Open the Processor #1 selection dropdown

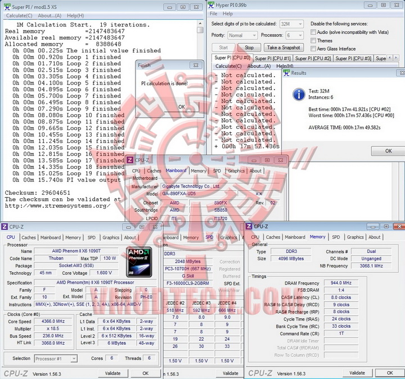pos(56,359)
